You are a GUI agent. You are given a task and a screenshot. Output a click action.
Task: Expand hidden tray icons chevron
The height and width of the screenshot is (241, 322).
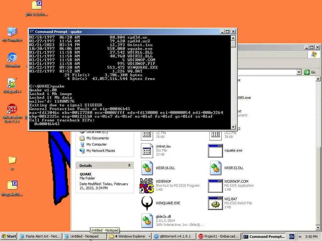[300, 237]
